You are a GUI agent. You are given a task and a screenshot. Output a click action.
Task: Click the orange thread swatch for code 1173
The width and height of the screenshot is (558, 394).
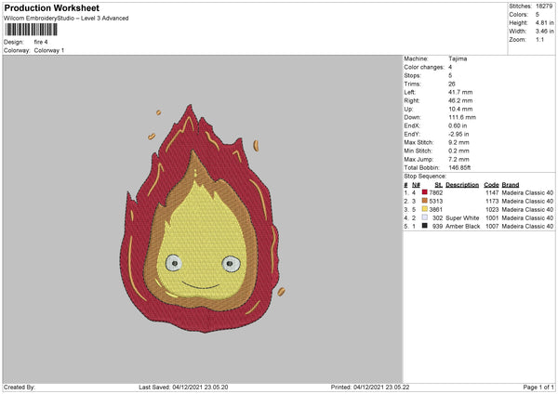[x=425, y=201]
